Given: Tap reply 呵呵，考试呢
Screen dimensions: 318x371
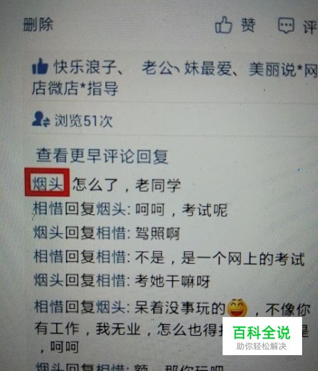Looking at the screenshot, I should (181, 210).
